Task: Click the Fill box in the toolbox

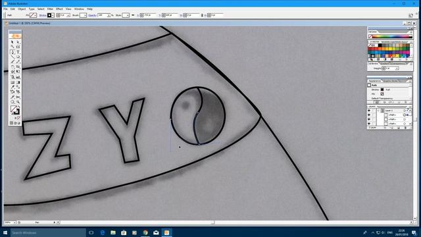Action: tap(14, 109)
